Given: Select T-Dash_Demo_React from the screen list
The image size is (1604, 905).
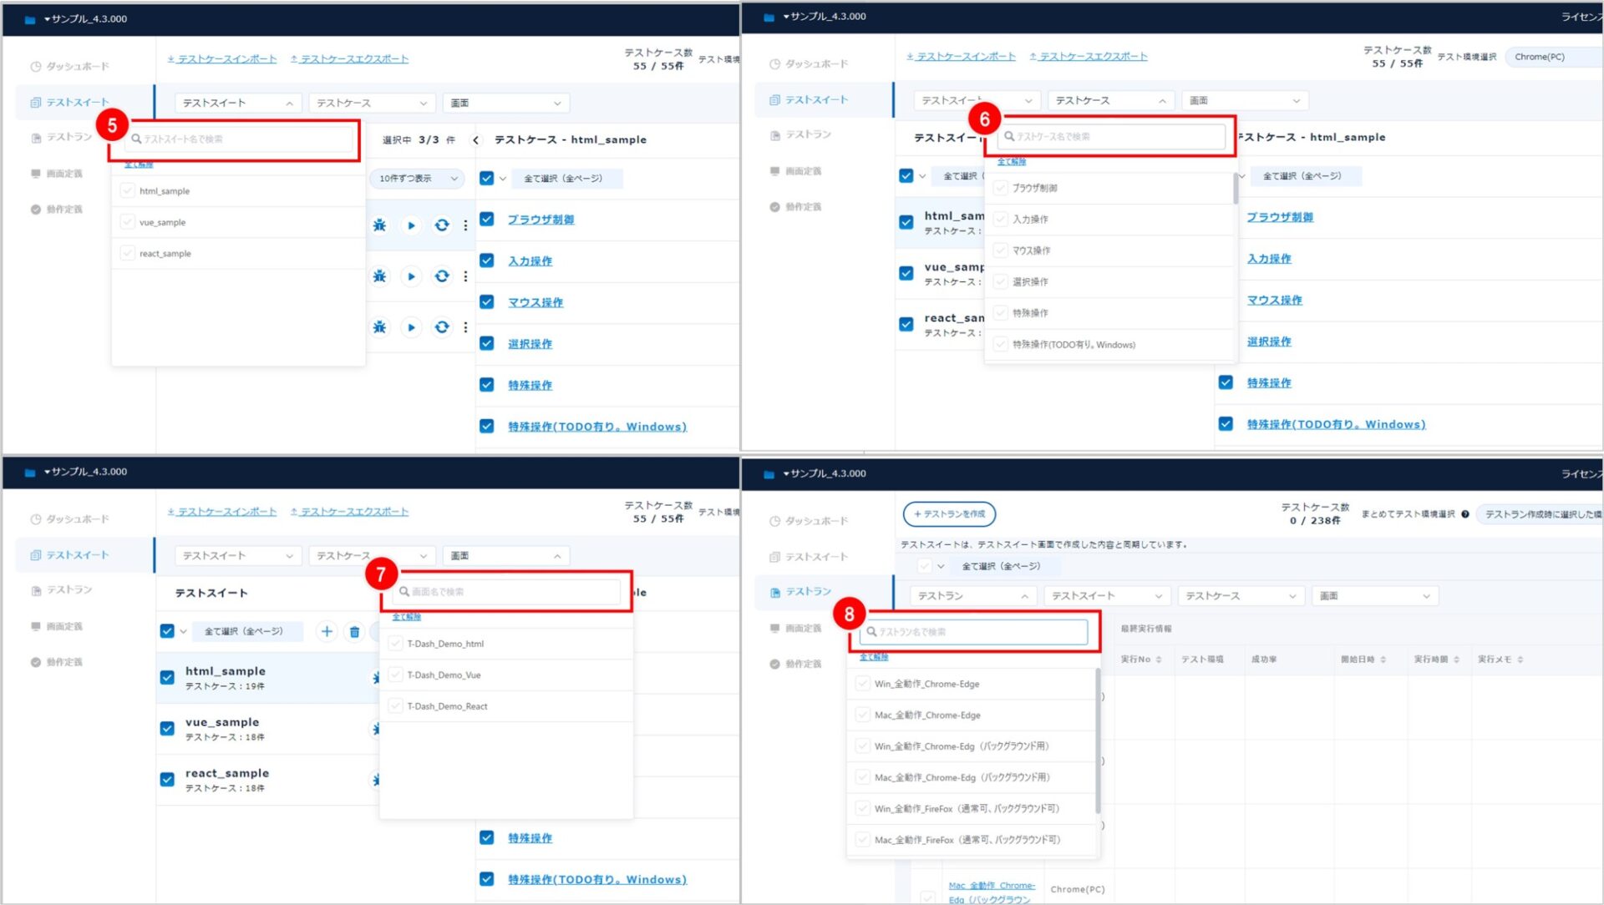Looking at the screenshot, I should 447,706.
